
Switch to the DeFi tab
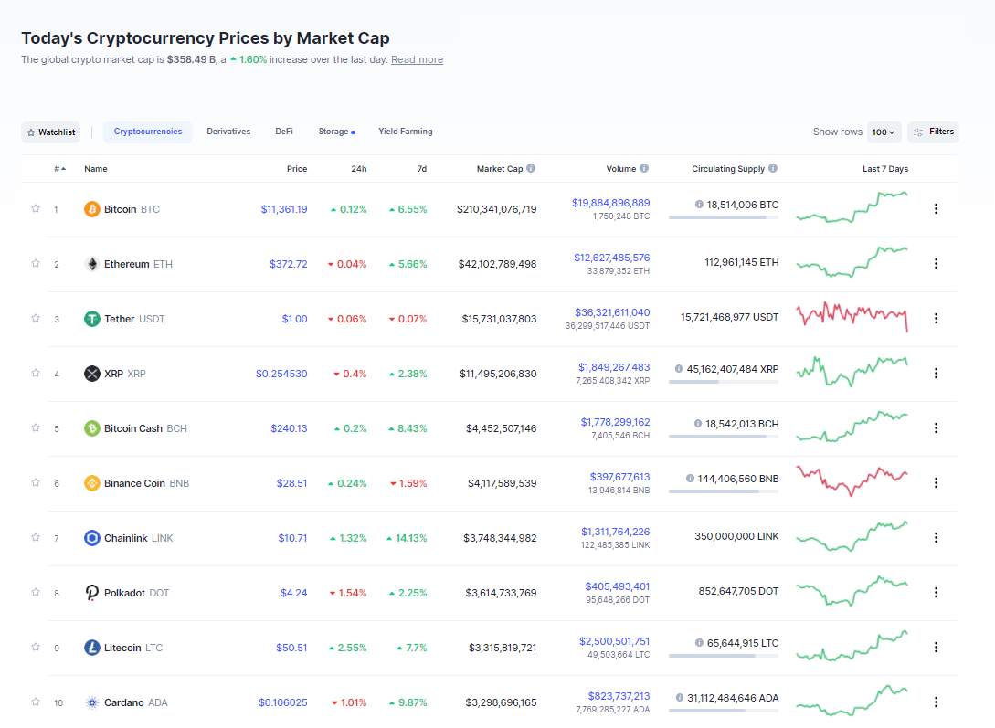point(284,132)
